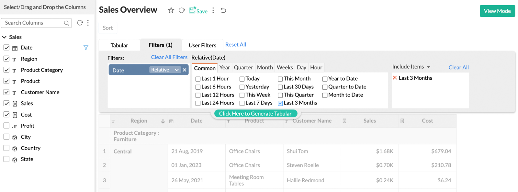Click the Clear All Filters link
The width and height of the screenshot is (518, 192).
pos(169,57)
